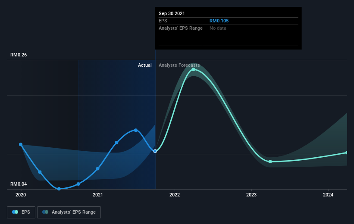354x224 pixels.
Task: Select the 2023 forecast trough data point
Action: click(x=270, y=162)
